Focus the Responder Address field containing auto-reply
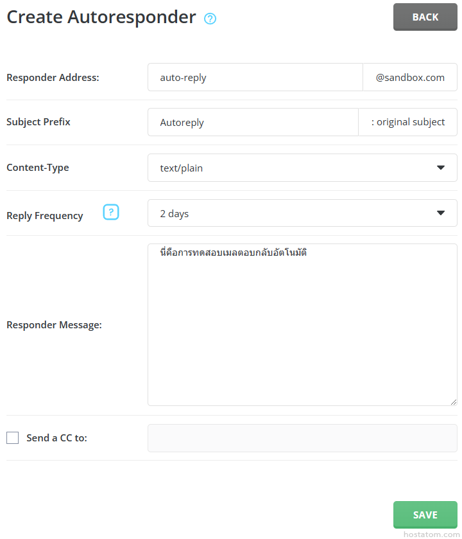 (x=255, y=77)
